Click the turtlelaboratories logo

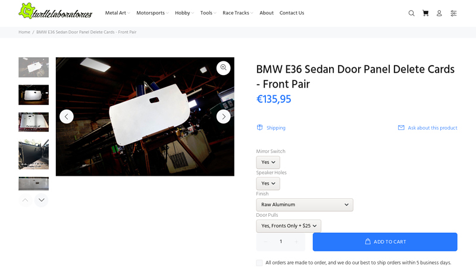(55, 11)
